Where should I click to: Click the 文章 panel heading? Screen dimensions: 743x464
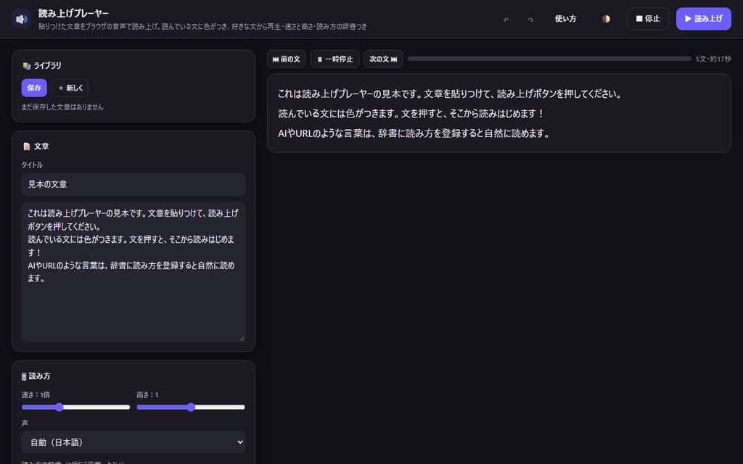tap(36, 146)
